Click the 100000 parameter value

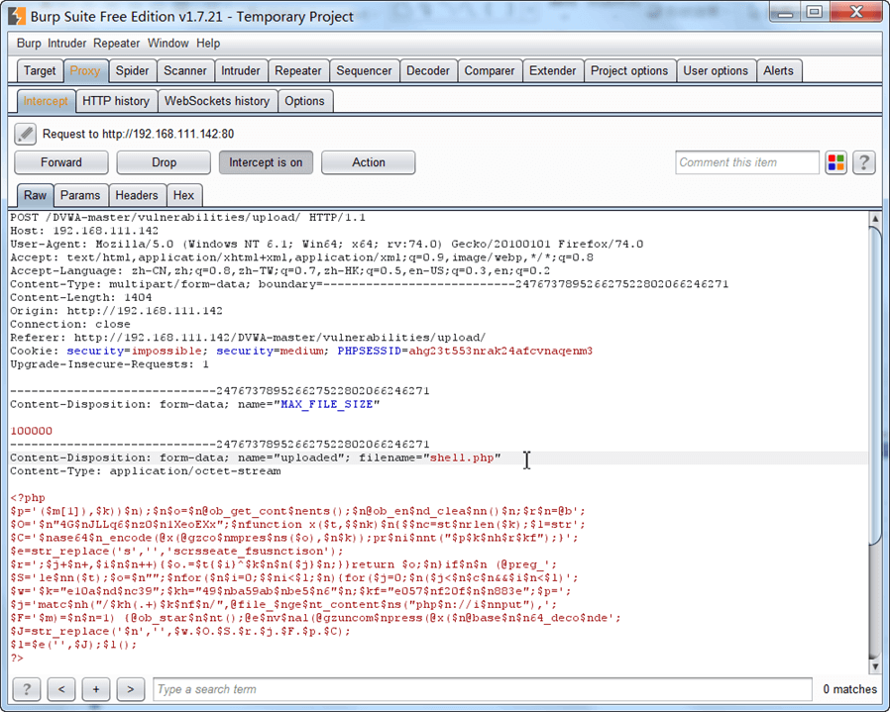pos(31,431)
